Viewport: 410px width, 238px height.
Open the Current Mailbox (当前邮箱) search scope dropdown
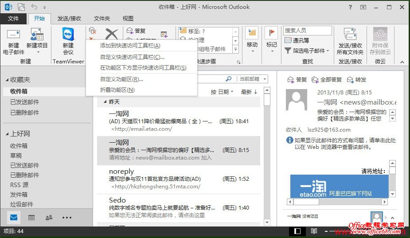pos(253,79)
